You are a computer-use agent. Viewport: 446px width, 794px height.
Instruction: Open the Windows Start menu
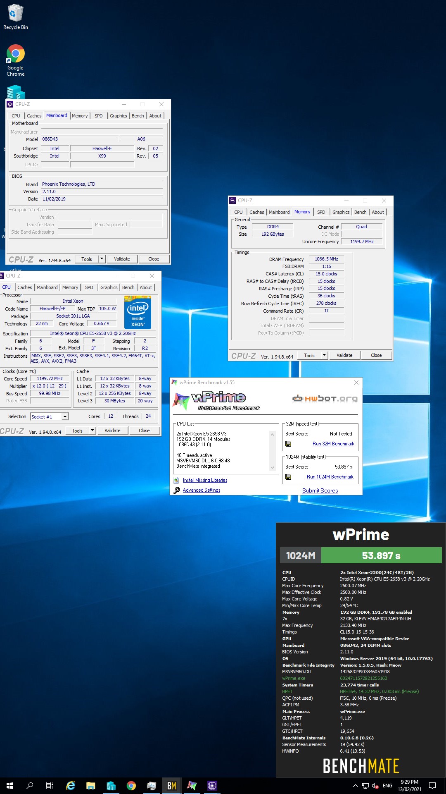[10, 786]
